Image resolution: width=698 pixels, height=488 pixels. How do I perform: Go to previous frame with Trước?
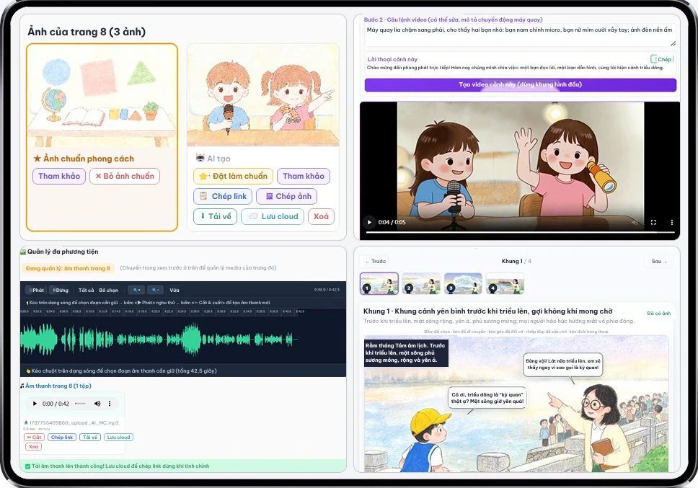click(376, 262)
